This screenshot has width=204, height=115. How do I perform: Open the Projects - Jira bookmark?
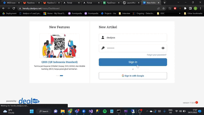click(x=109, y=13)
